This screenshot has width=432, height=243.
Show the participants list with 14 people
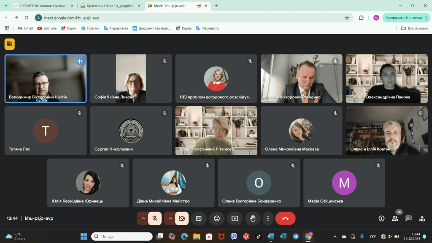coord(395,218)
